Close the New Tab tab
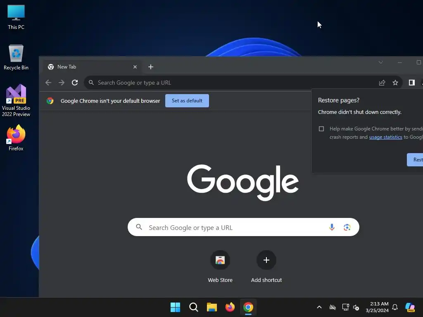Screen dimensions: 423x317 click(135, 67)
